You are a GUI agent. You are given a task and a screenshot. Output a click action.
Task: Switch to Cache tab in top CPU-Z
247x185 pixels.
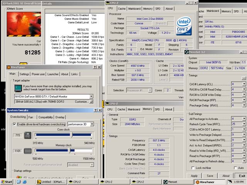click(x=122, y=9)
